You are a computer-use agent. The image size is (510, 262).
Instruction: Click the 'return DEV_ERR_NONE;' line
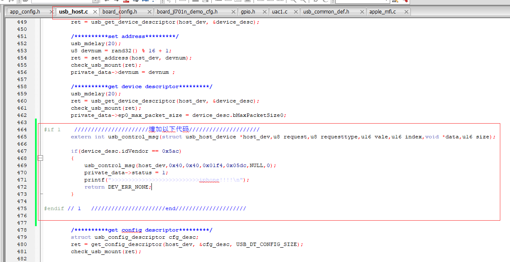coord(118,187)
